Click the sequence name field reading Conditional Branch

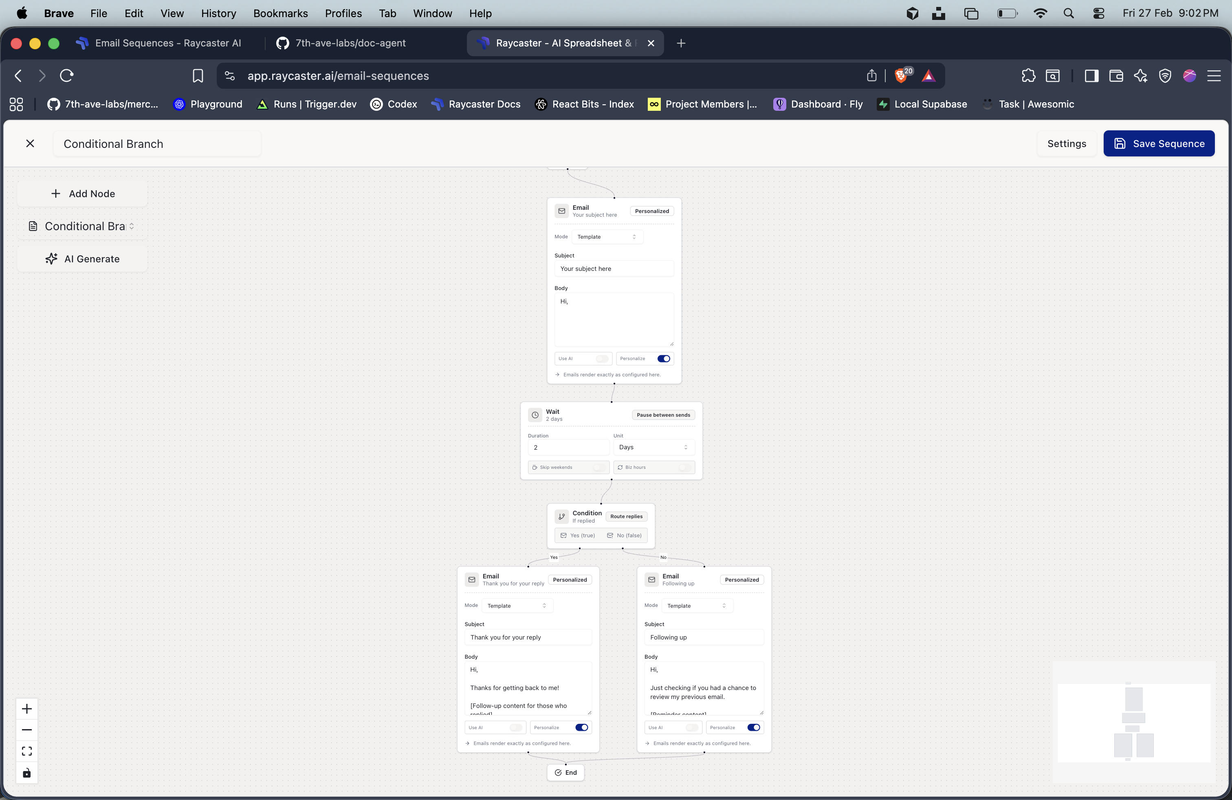[x=157, y=143]
